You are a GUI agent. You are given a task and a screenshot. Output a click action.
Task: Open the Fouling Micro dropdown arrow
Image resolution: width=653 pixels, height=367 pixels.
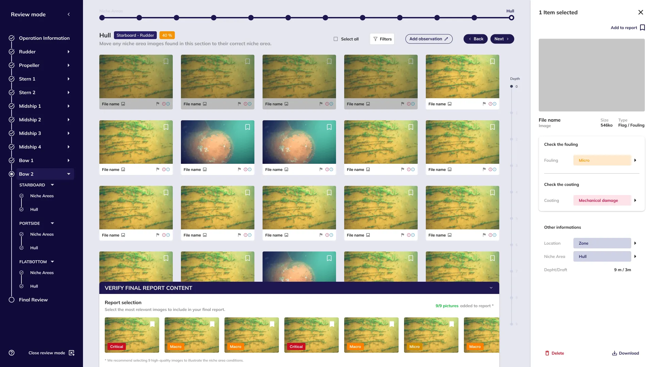635,160
